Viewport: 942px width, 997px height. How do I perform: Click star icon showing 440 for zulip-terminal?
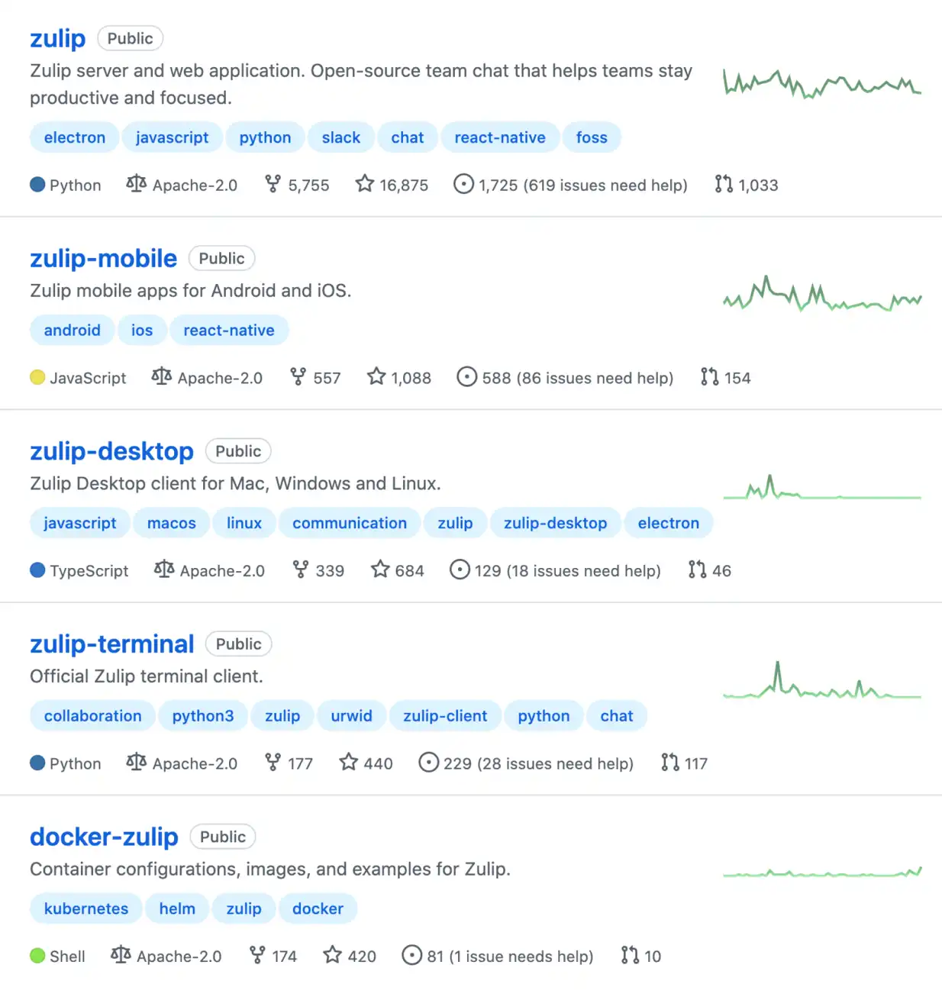pyautogui.click(x=349, y=763)
